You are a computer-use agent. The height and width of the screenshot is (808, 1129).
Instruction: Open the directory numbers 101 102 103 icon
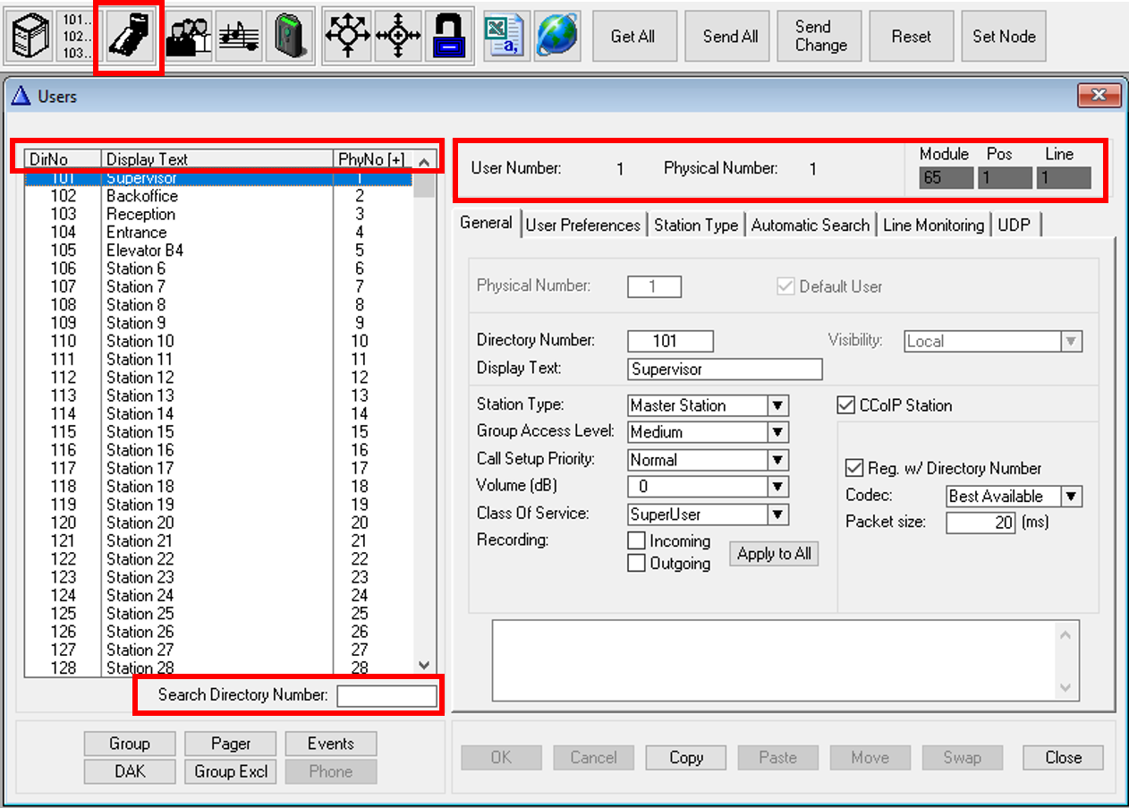(77, 36)
